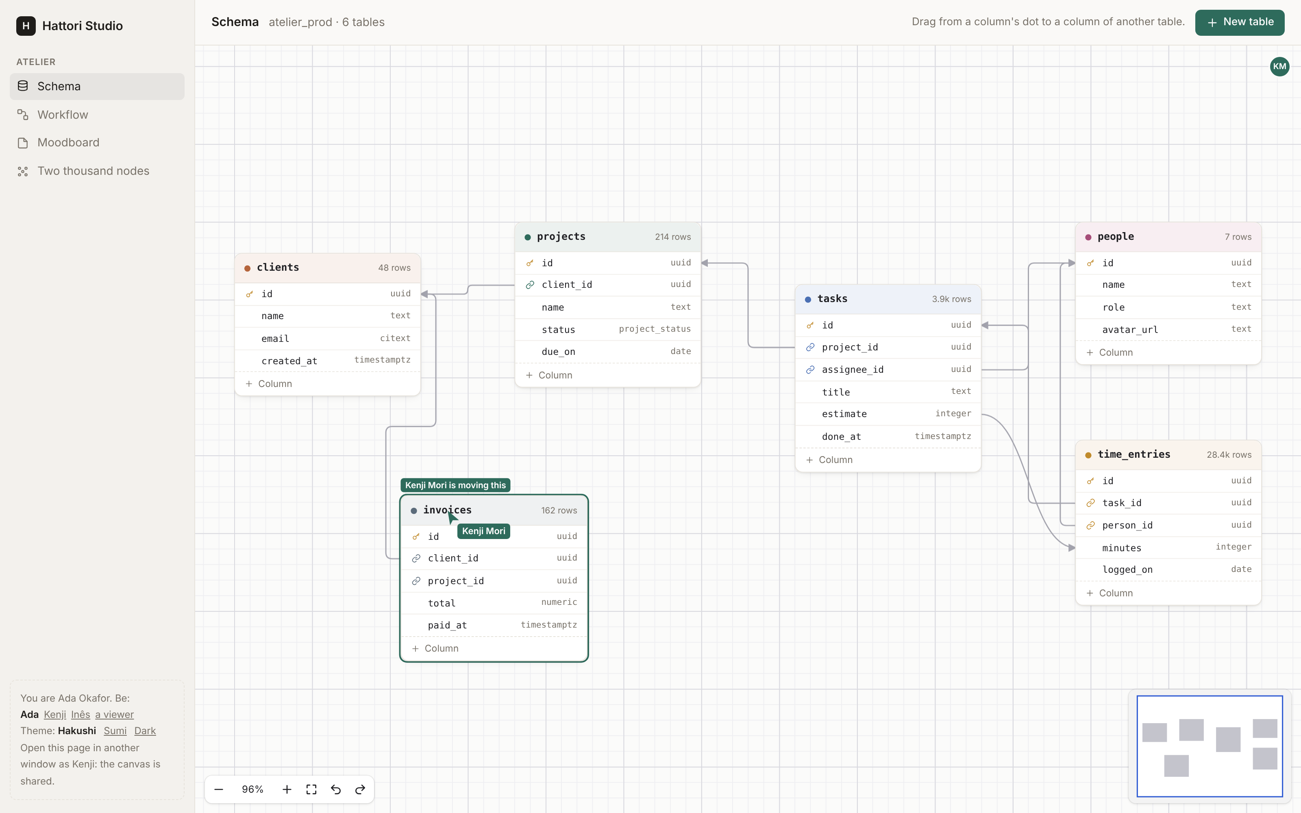Screen dimensions: 1301x813
Task: Click the fit-to-screen icon
Action: click(311, 789)
